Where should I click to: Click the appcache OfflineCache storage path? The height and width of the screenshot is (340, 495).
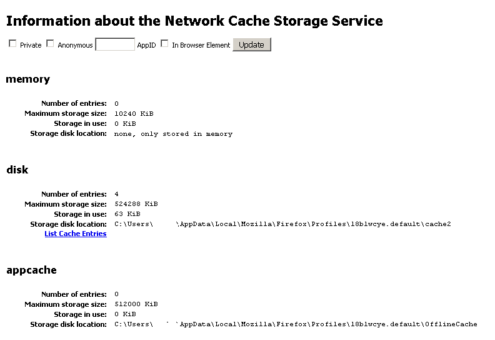[x=296, y=324]
